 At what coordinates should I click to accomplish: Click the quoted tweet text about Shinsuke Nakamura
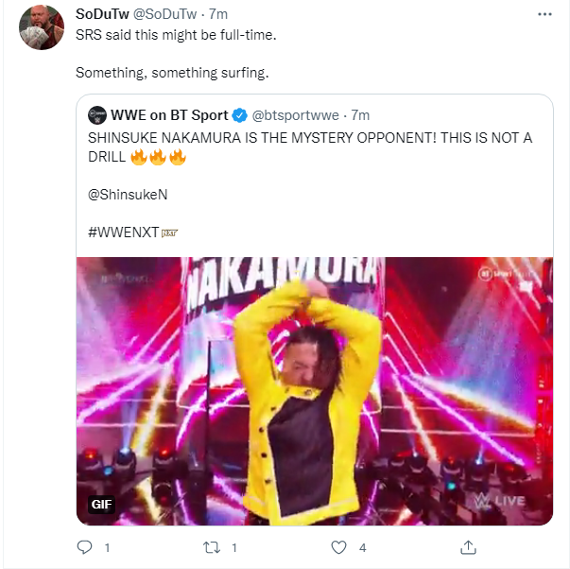(x=310, y=147)
